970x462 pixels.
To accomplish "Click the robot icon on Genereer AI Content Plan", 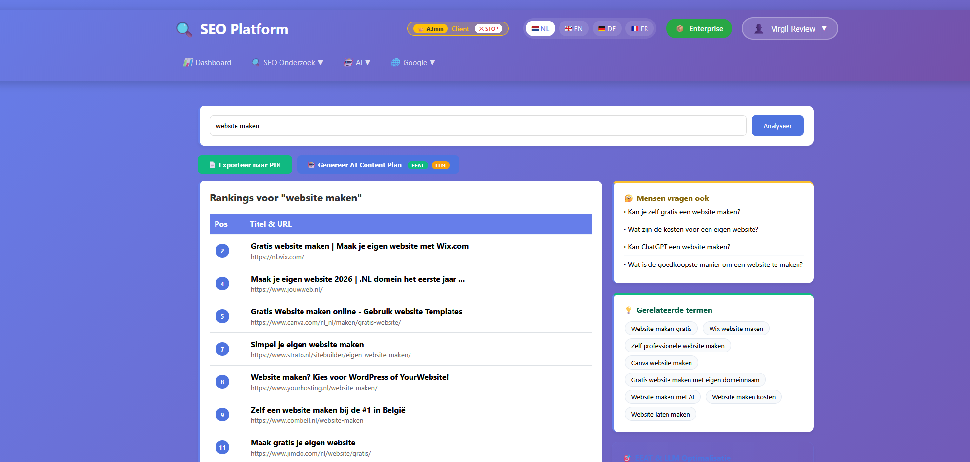I will [311, 165].
